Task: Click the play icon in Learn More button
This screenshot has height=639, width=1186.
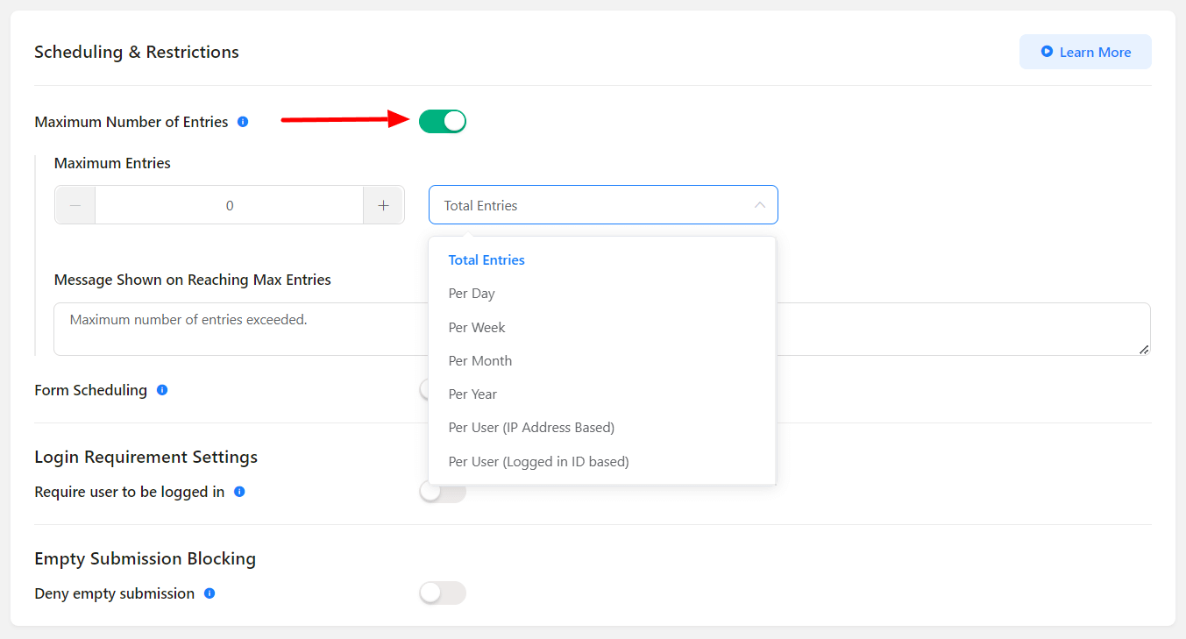Action: (x=1047, y=52)
